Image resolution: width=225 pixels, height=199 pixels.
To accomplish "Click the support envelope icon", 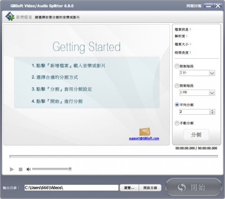I will [145, 132].
